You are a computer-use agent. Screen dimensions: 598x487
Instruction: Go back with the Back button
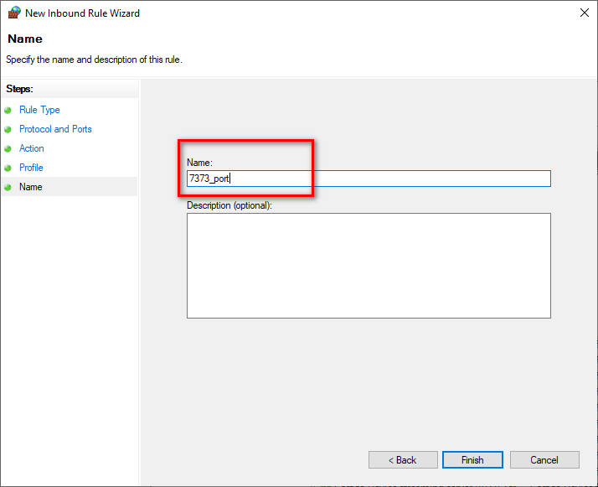pyautogui.click(x=403, y=460)
